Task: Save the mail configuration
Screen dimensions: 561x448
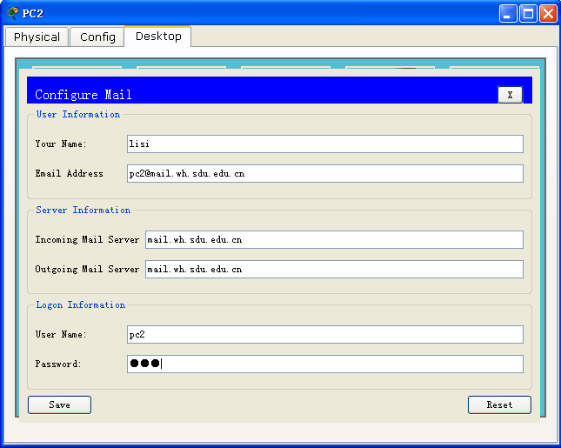Action: pyautogui.click(x=59, y=405)
